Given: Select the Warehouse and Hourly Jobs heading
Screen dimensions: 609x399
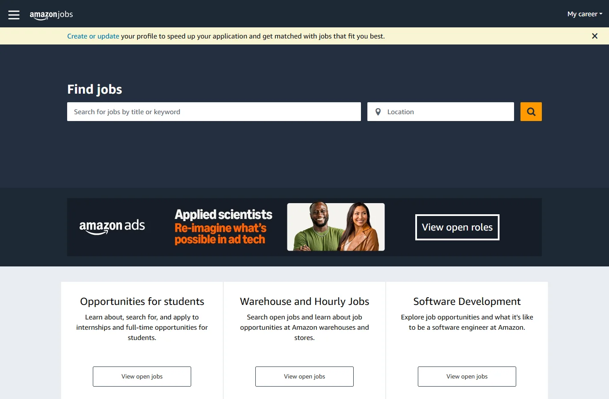Looking at the screenshot, I should pyautogui.click(x=304, y=301).
